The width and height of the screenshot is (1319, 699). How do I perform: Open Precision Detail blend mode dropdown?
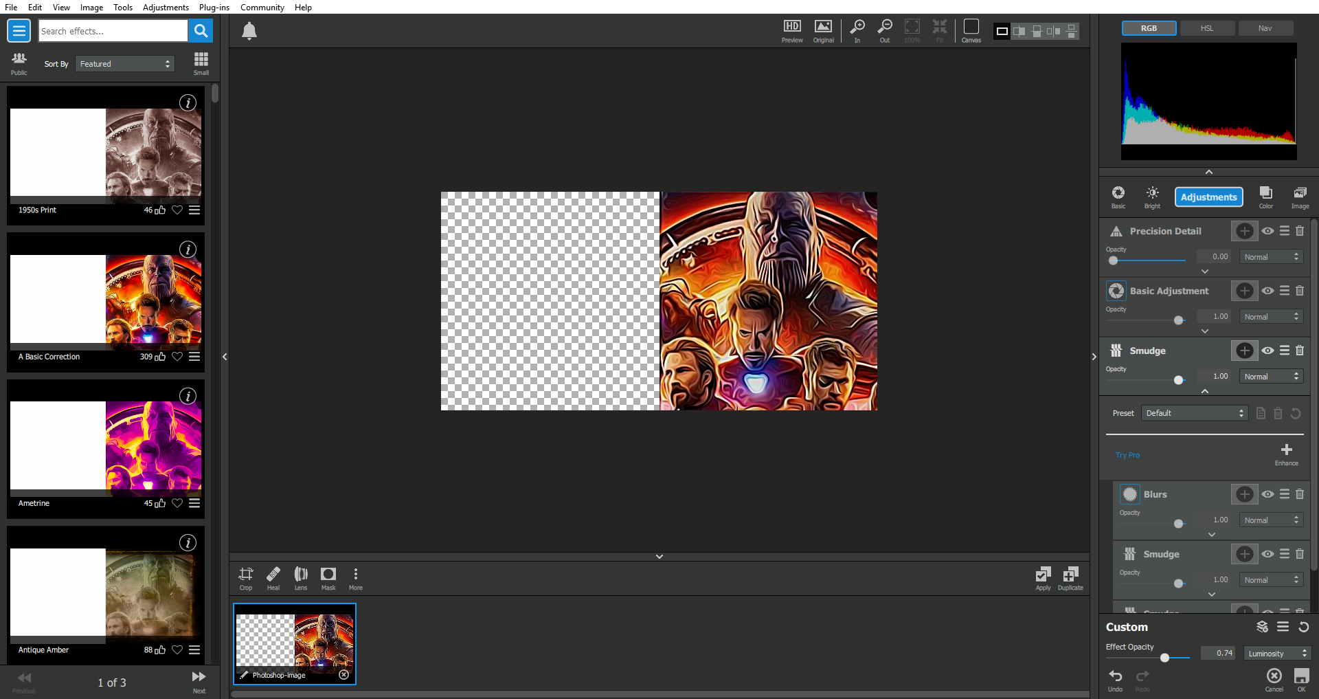(1272, 257)
